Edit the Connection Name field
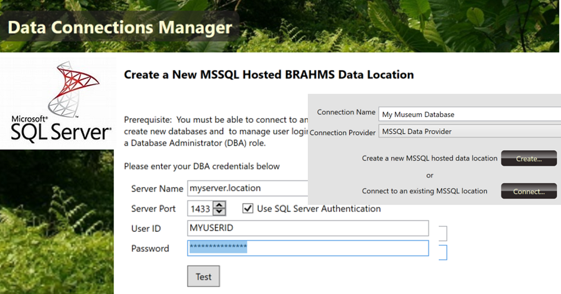Screen dimensions: 561x294 click(x=470, y=114)
